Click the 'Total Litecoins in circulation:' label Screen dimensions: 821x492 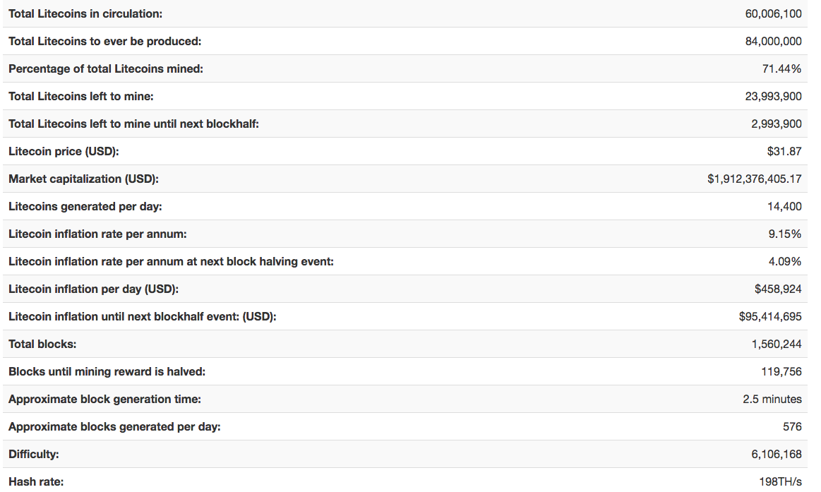pos(85,14)
